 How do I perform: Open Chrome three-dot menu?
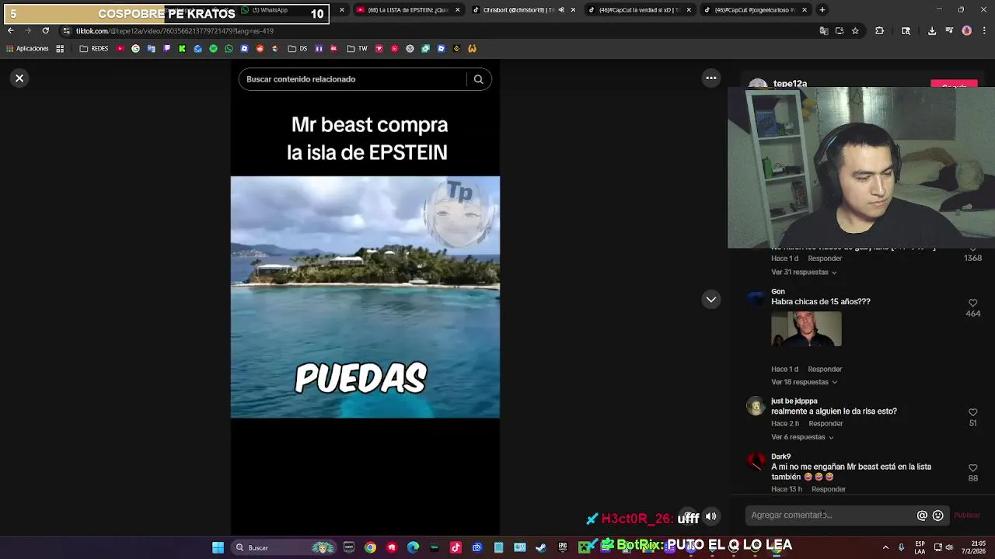coord(984,31)
